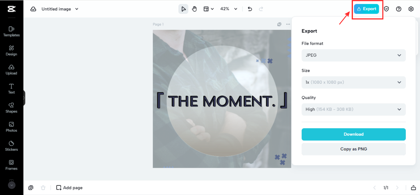Click the trash delete page icon

43,188
